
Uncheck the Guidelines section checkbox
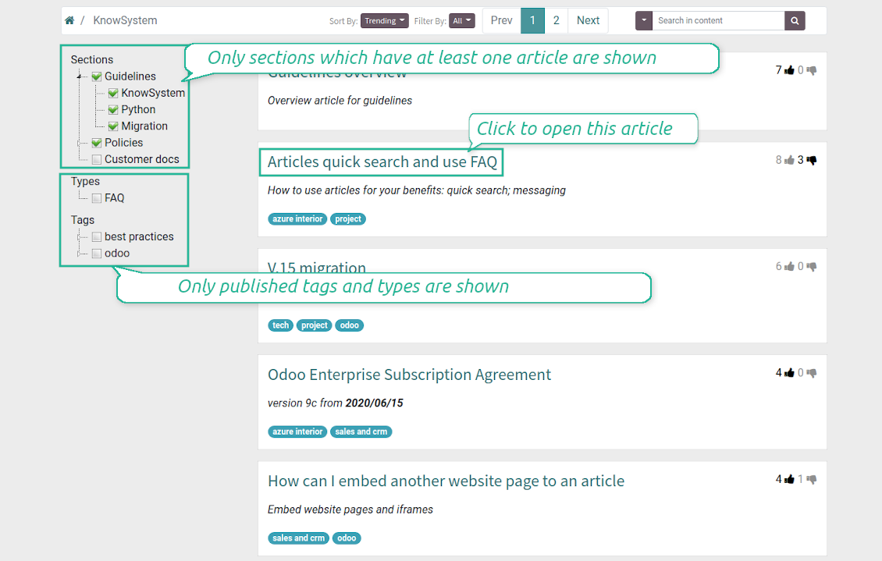[97, 76]
